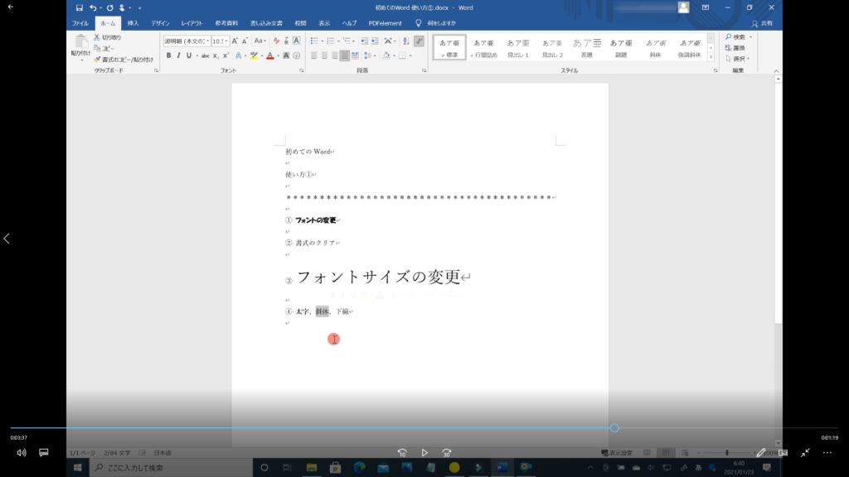Click the center alignment icon
The width and height of the screenshot is (849, 477).
[324, 55]
